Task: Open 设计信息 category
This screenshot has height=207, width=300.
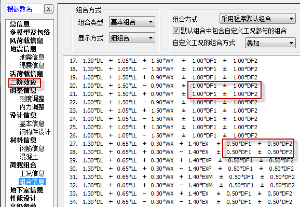Action: pyautogui.click(x=23, y=115)
